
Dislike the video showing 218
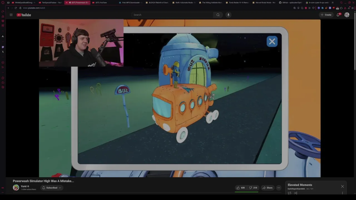tap(253, 188)
